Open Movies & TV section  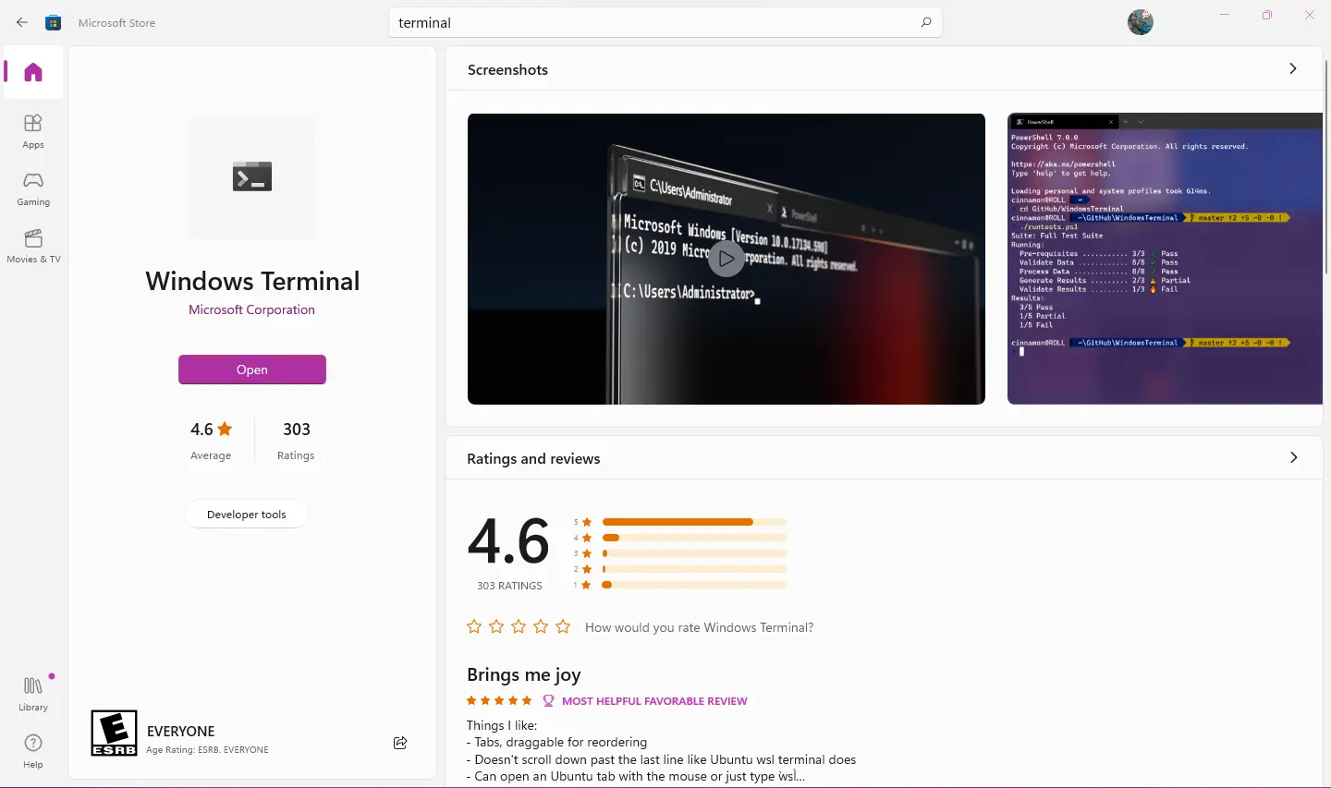33,246
